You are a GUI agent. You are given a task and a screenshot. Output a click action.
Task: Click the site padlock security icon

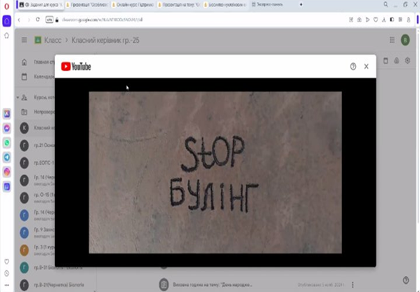(57, 20)
